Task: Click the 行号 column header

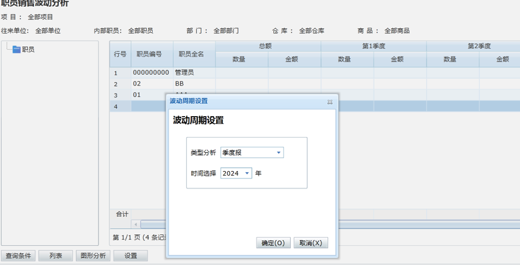Action: coord(120,54)
